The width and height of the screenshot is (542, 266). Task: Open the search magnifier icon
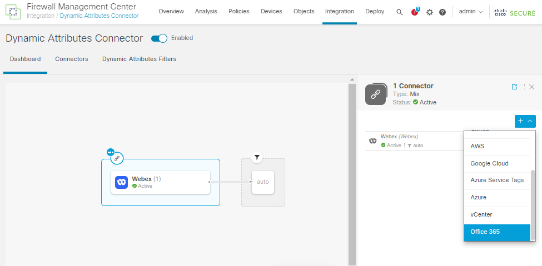click(x=399, y=12)
